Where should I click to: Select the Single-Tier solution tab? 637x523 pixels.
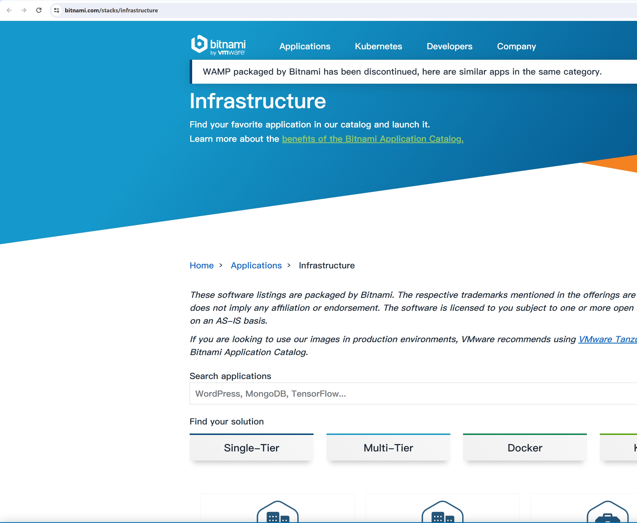[252, 447]
